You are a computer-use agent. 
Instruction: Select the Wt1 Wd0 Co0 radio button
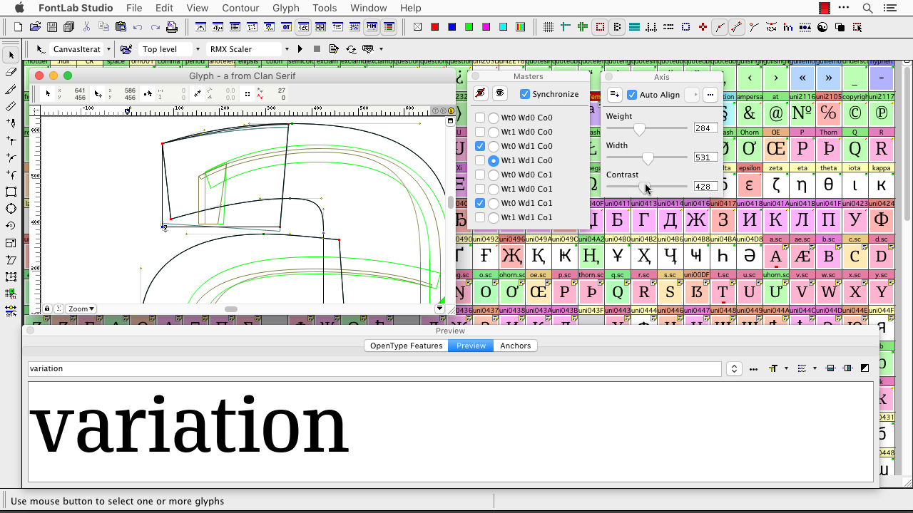coord(494,132)
